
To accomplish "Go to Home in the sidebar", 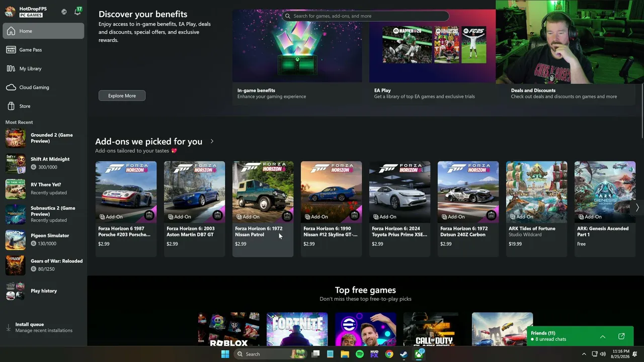I will tap(43, 31).
